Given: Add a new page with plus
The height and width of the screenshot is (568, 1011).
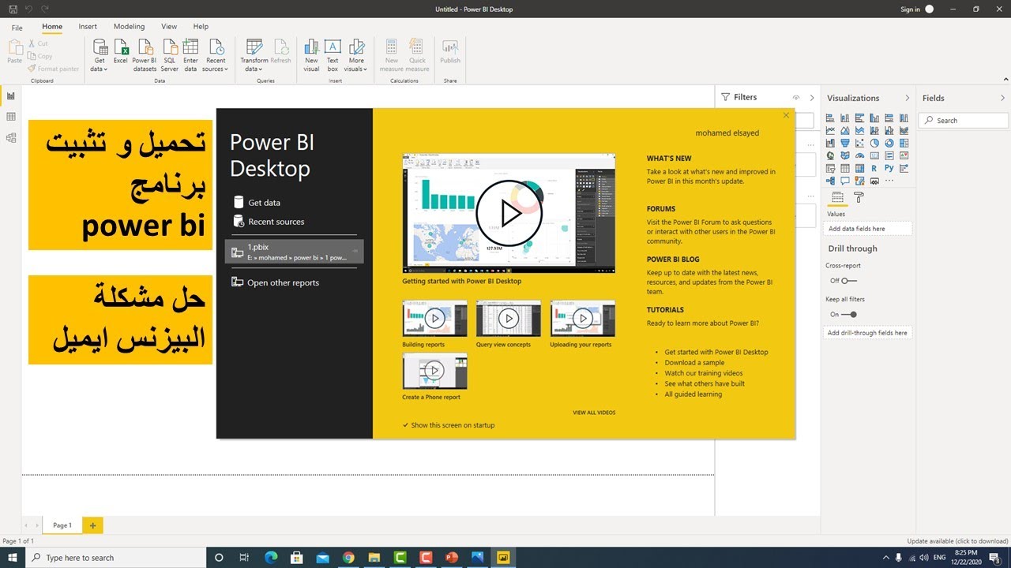Looking at the screenshot, I should point(92,525).
